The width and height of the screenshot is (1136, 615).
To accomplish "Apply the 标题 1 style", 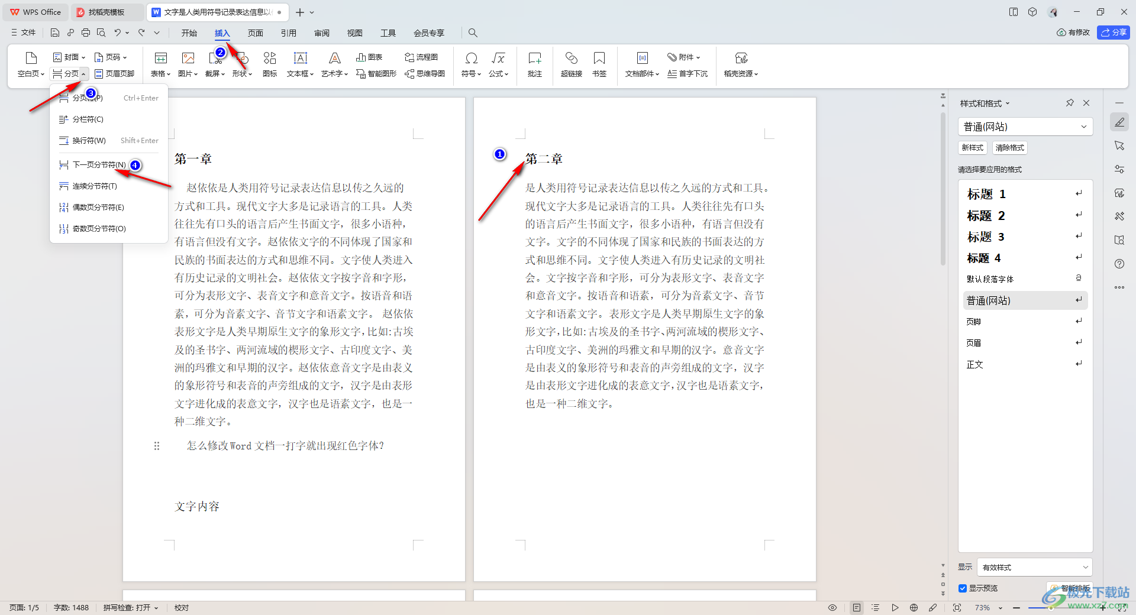I will coord(1025,194).
